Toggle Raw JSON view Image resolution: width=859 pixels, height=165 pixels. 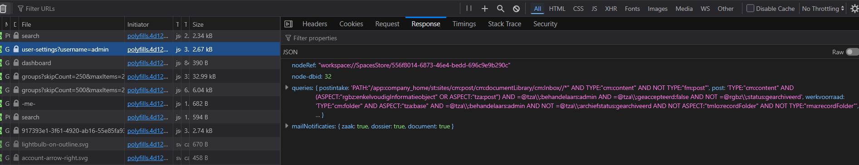point(852,52)
